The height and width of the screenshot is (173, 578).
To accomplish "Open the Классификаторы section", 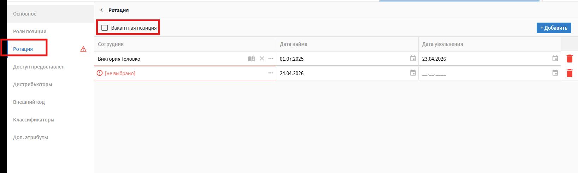I will (x=34, y=120).
